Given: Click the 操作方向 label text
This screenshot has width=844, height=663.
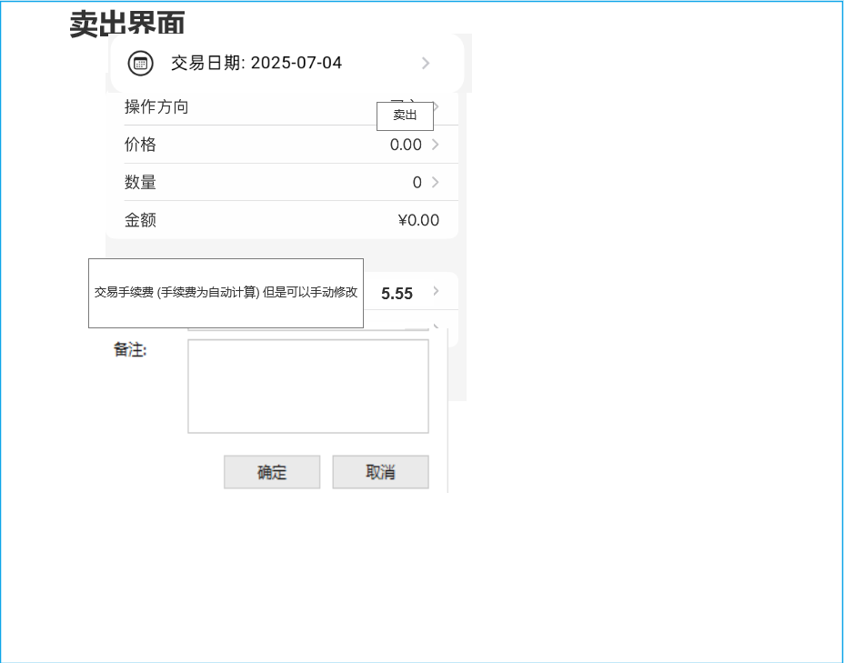Looking at the screenshot, I should click(x=156, y=106).
